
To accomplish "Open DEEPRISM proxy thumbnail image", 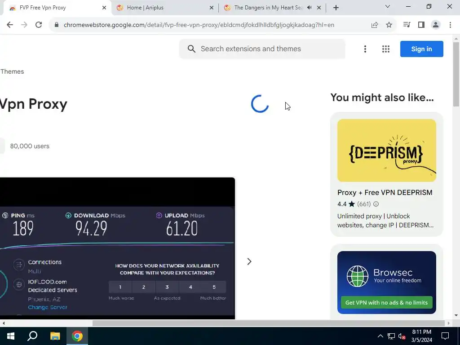I will coord(387,150).
